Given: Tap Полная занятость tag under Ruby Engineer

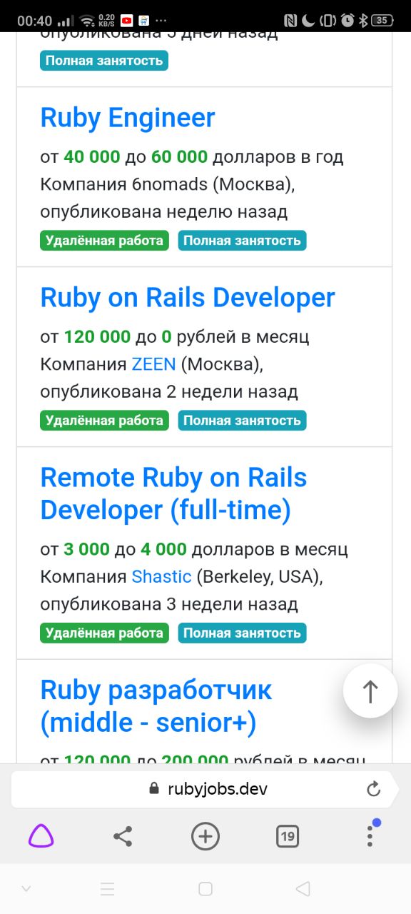Looking at the screenshot, I should click(x=242, y=241).
